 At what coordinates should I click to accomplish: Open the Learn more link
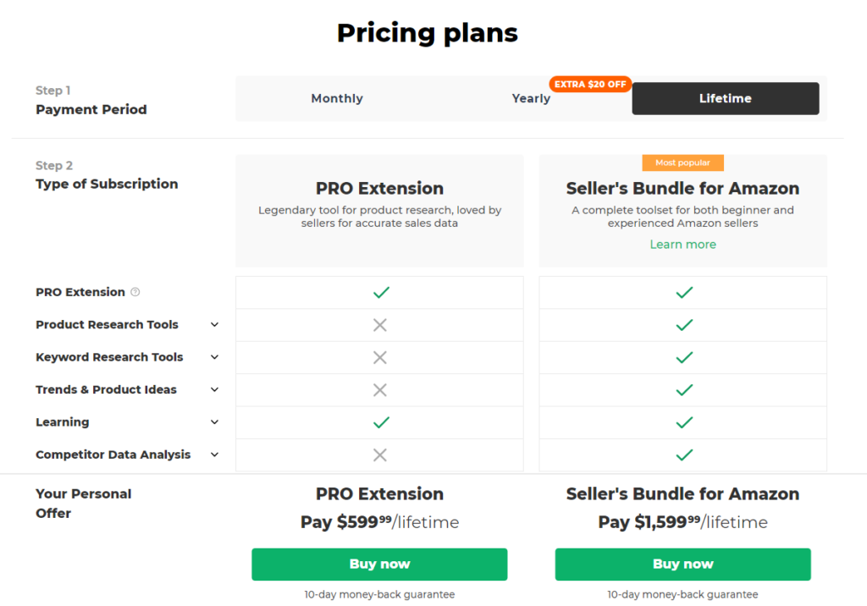[683, 245]
